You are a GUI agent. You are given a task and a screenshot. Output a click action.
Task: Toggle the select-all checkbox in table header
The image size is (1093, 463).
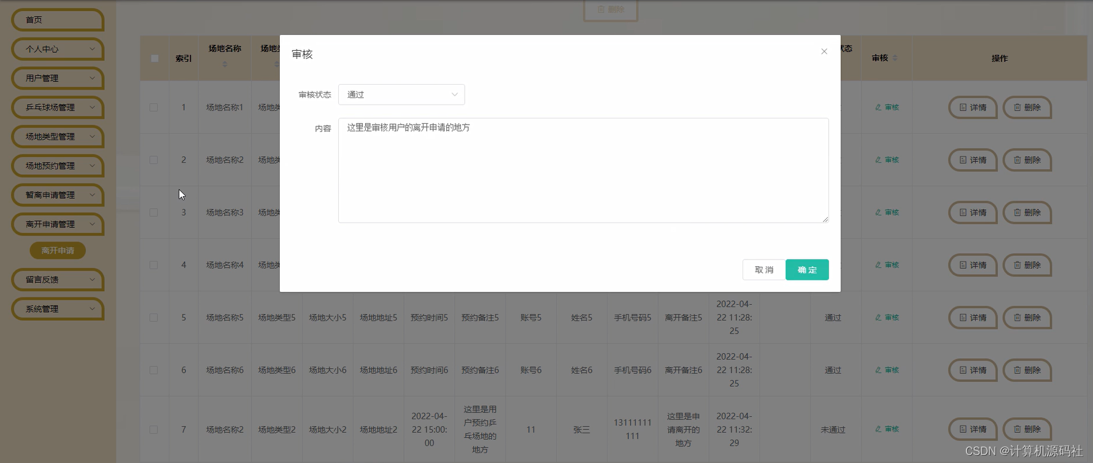pyautogui.click(x=155, y=58)
